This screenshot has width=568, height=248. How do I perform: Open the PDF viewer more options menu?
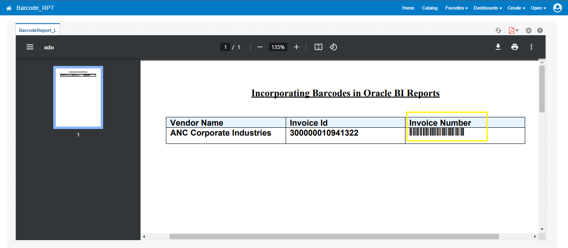531,47
